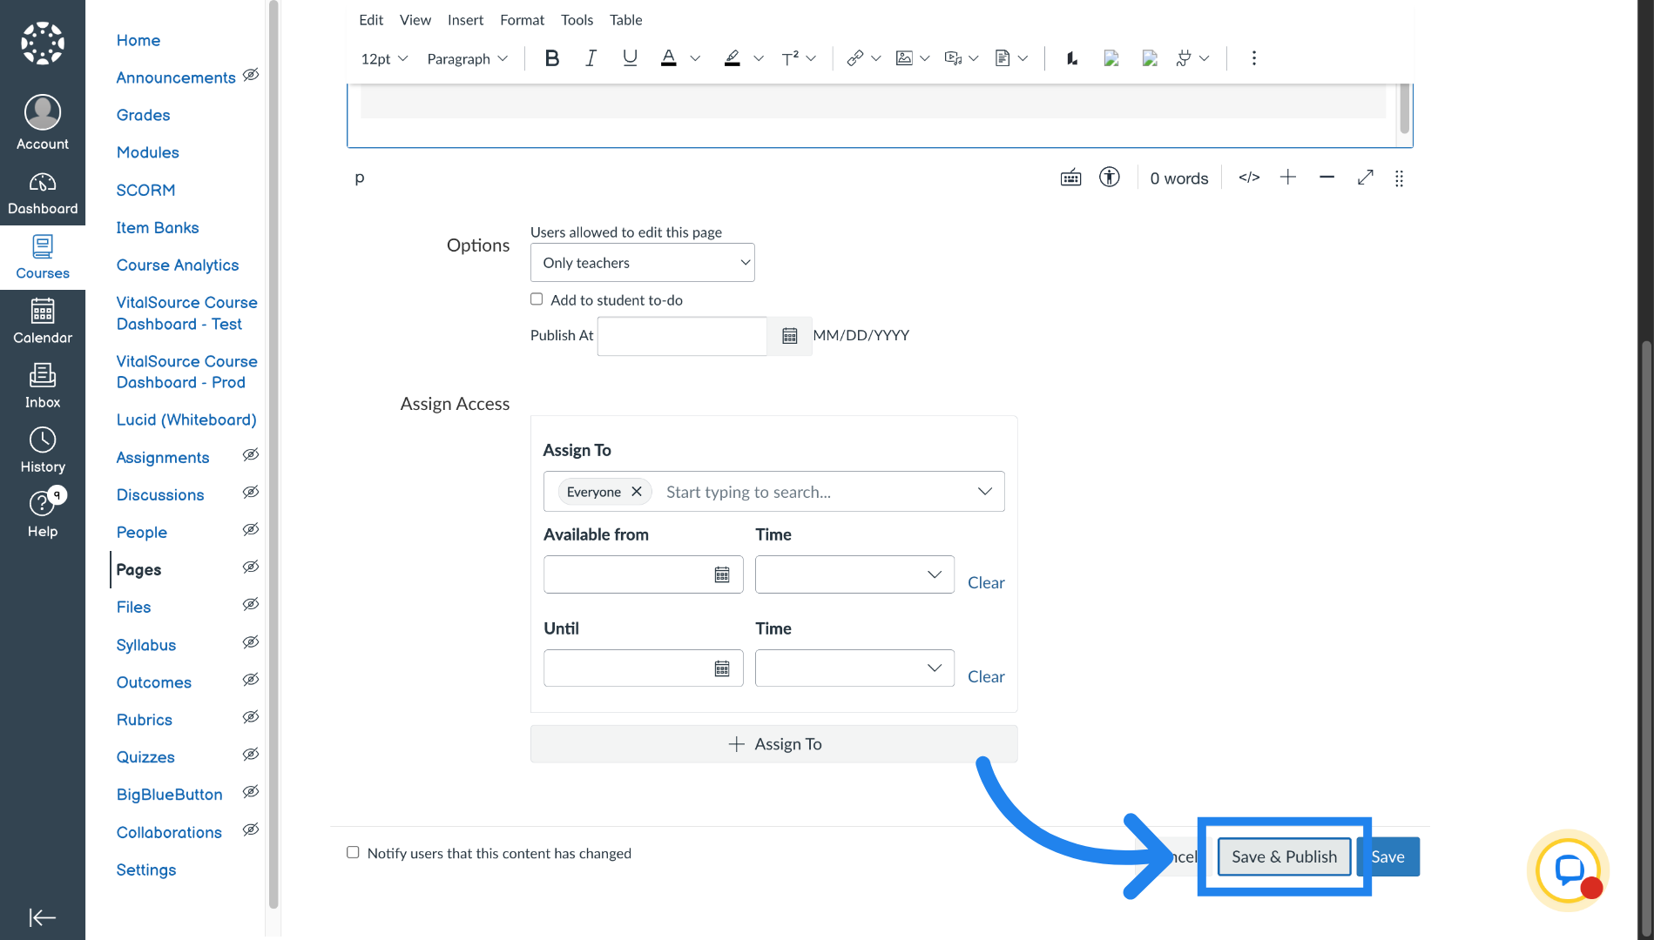Open the keyboard shortcuts icon

(1070, 178)
